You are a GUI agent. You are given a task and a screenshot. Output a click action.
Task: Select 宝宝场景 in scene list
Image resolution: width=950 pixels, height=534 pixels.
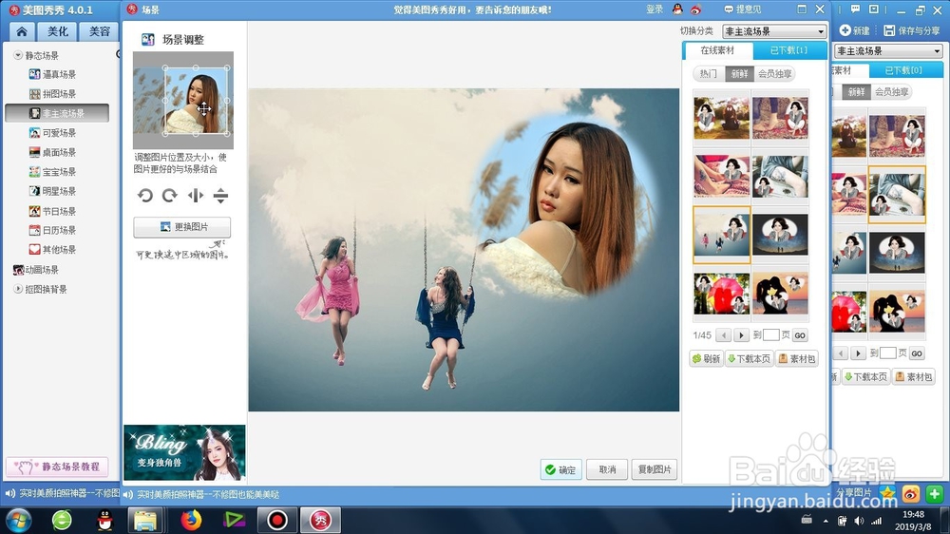tap(52, 172)
